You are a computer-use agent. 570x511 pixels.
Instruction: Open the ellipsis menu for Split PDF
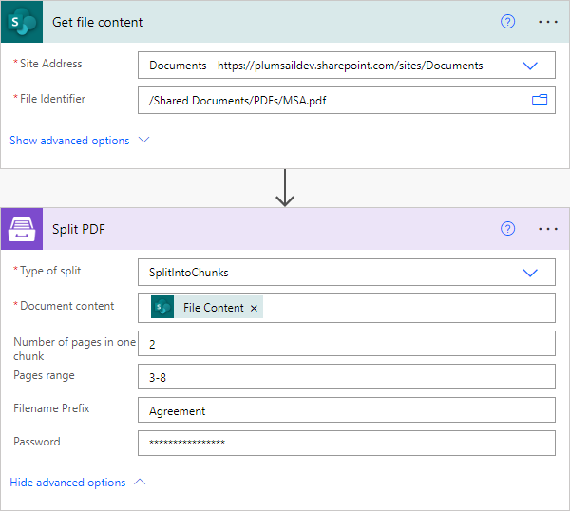pyautogui.click(x=548, y=229)
